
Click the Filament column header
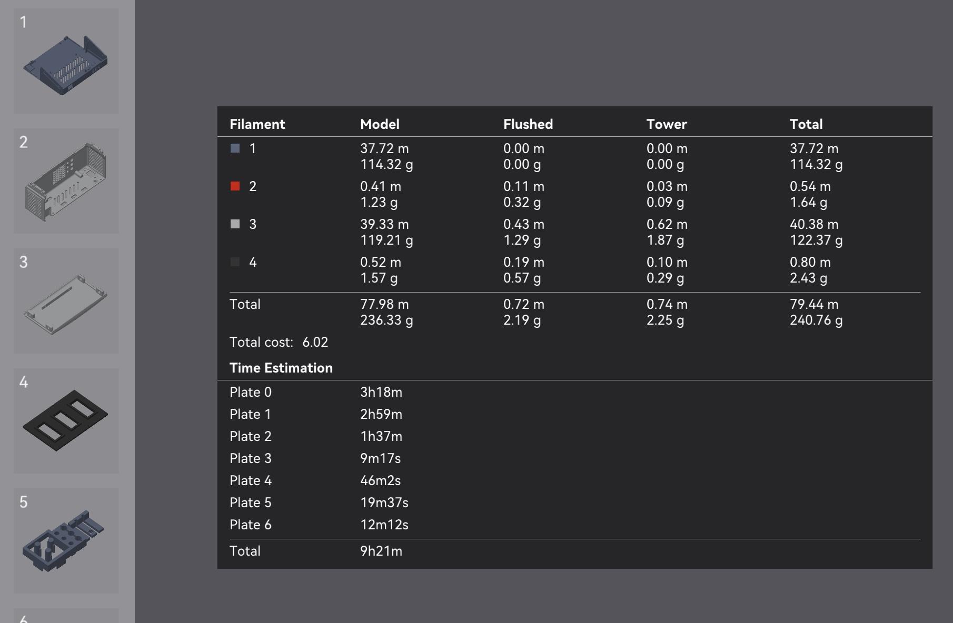pyautogui.click(x=257, y=124)
